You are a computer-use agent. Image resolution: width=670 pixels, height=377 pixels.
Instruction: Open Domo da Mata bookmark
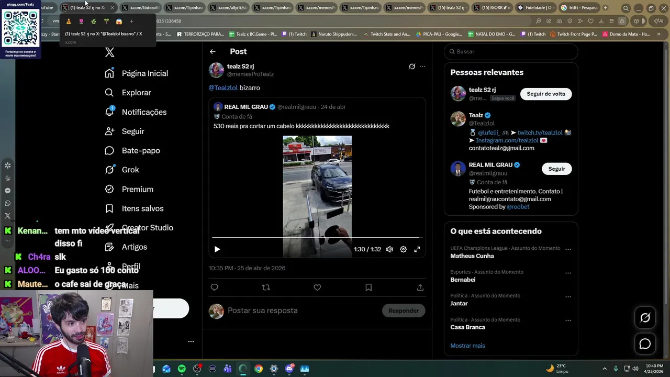click(x=626, y=34)
